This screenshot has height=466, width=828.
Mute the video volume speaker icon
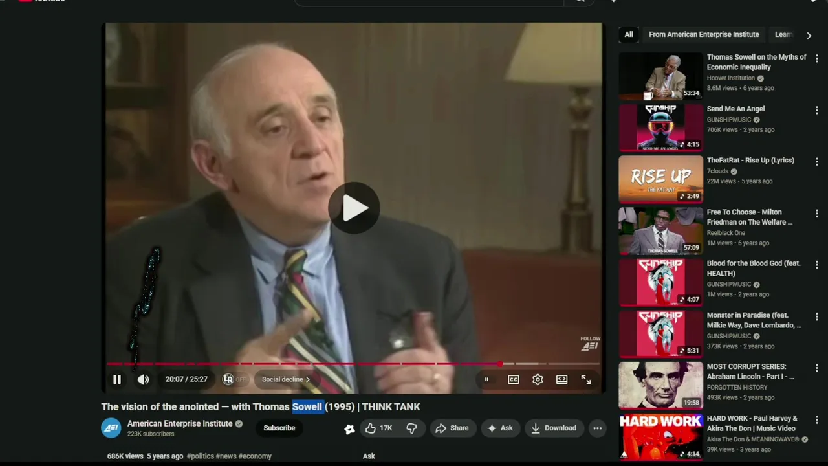[x=143, y=380]
